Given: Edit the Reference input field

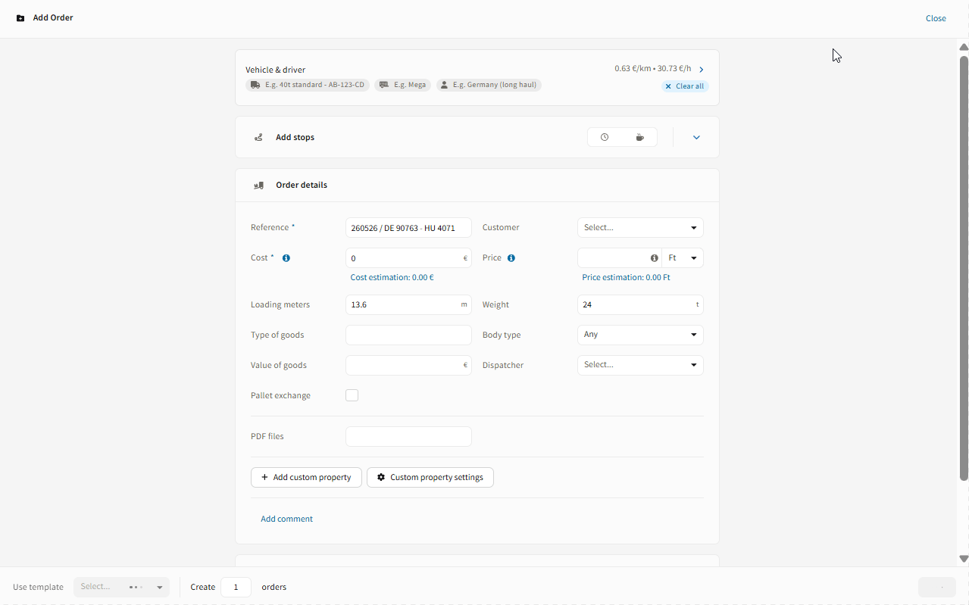Looking at the screenshot, I should point(408,227).
